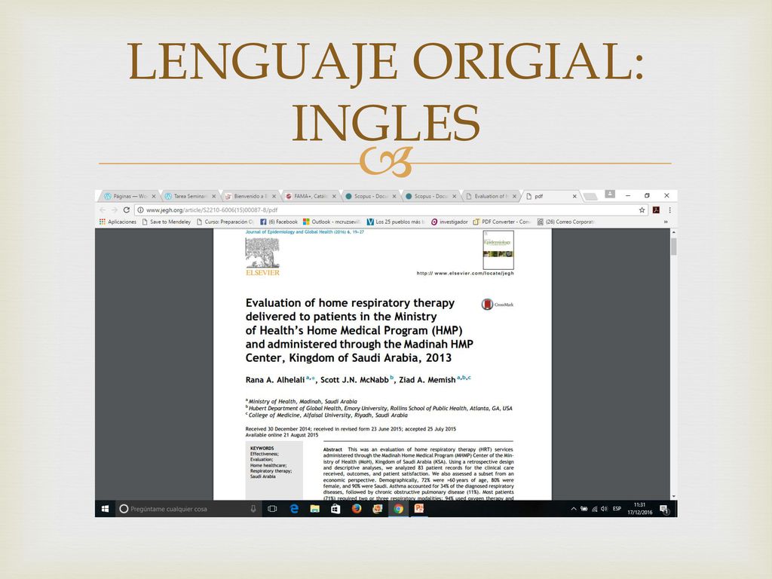Open the Save to Mendeley bookmark
The height and width of the screenshot is (579, 772).
pyautogui.click(x=167, y=222)
